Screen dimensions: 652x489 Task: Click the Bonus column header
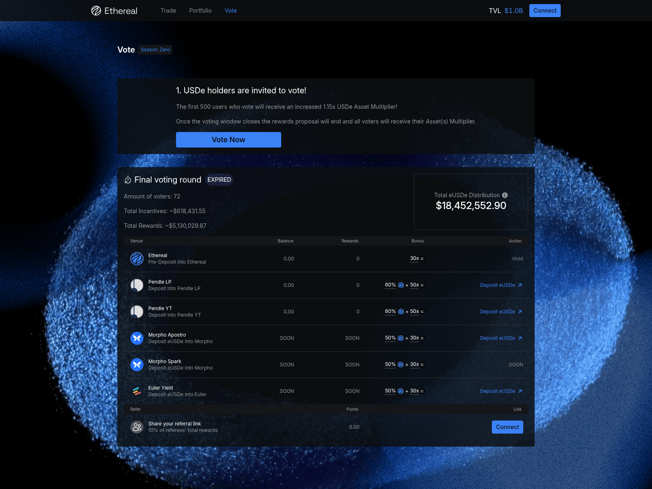(x=418, y=241)
